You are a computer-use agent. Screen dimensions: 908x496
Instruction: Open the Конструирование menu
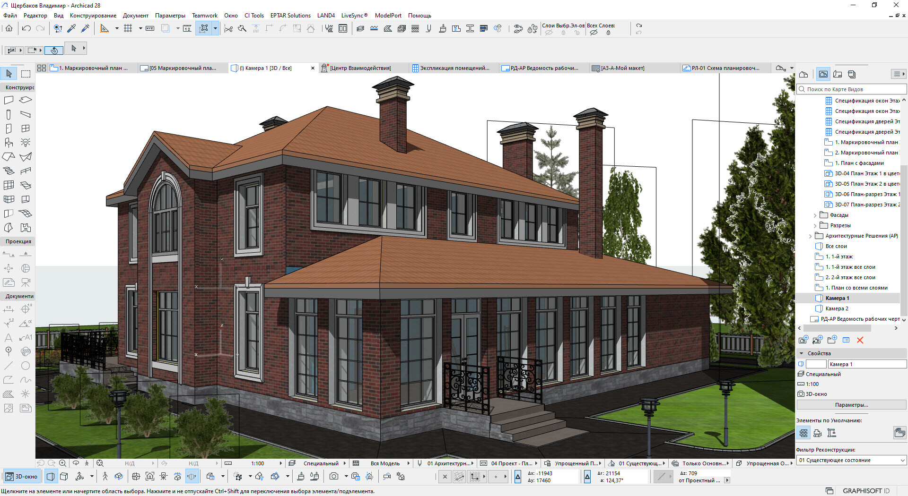pos(93,16)
